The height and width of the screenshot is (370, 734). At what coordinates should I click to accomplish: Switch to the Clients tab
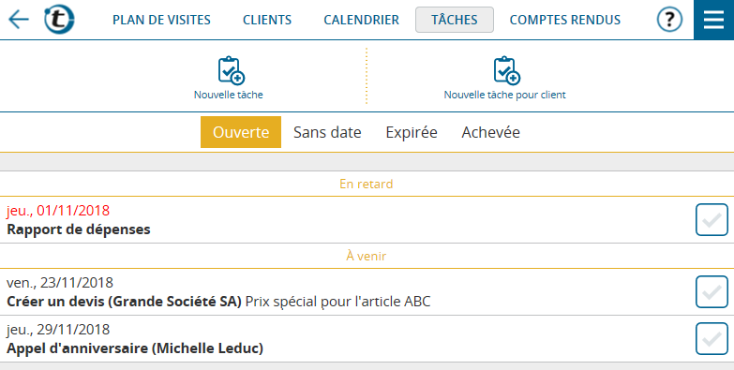tap(267, 20)
